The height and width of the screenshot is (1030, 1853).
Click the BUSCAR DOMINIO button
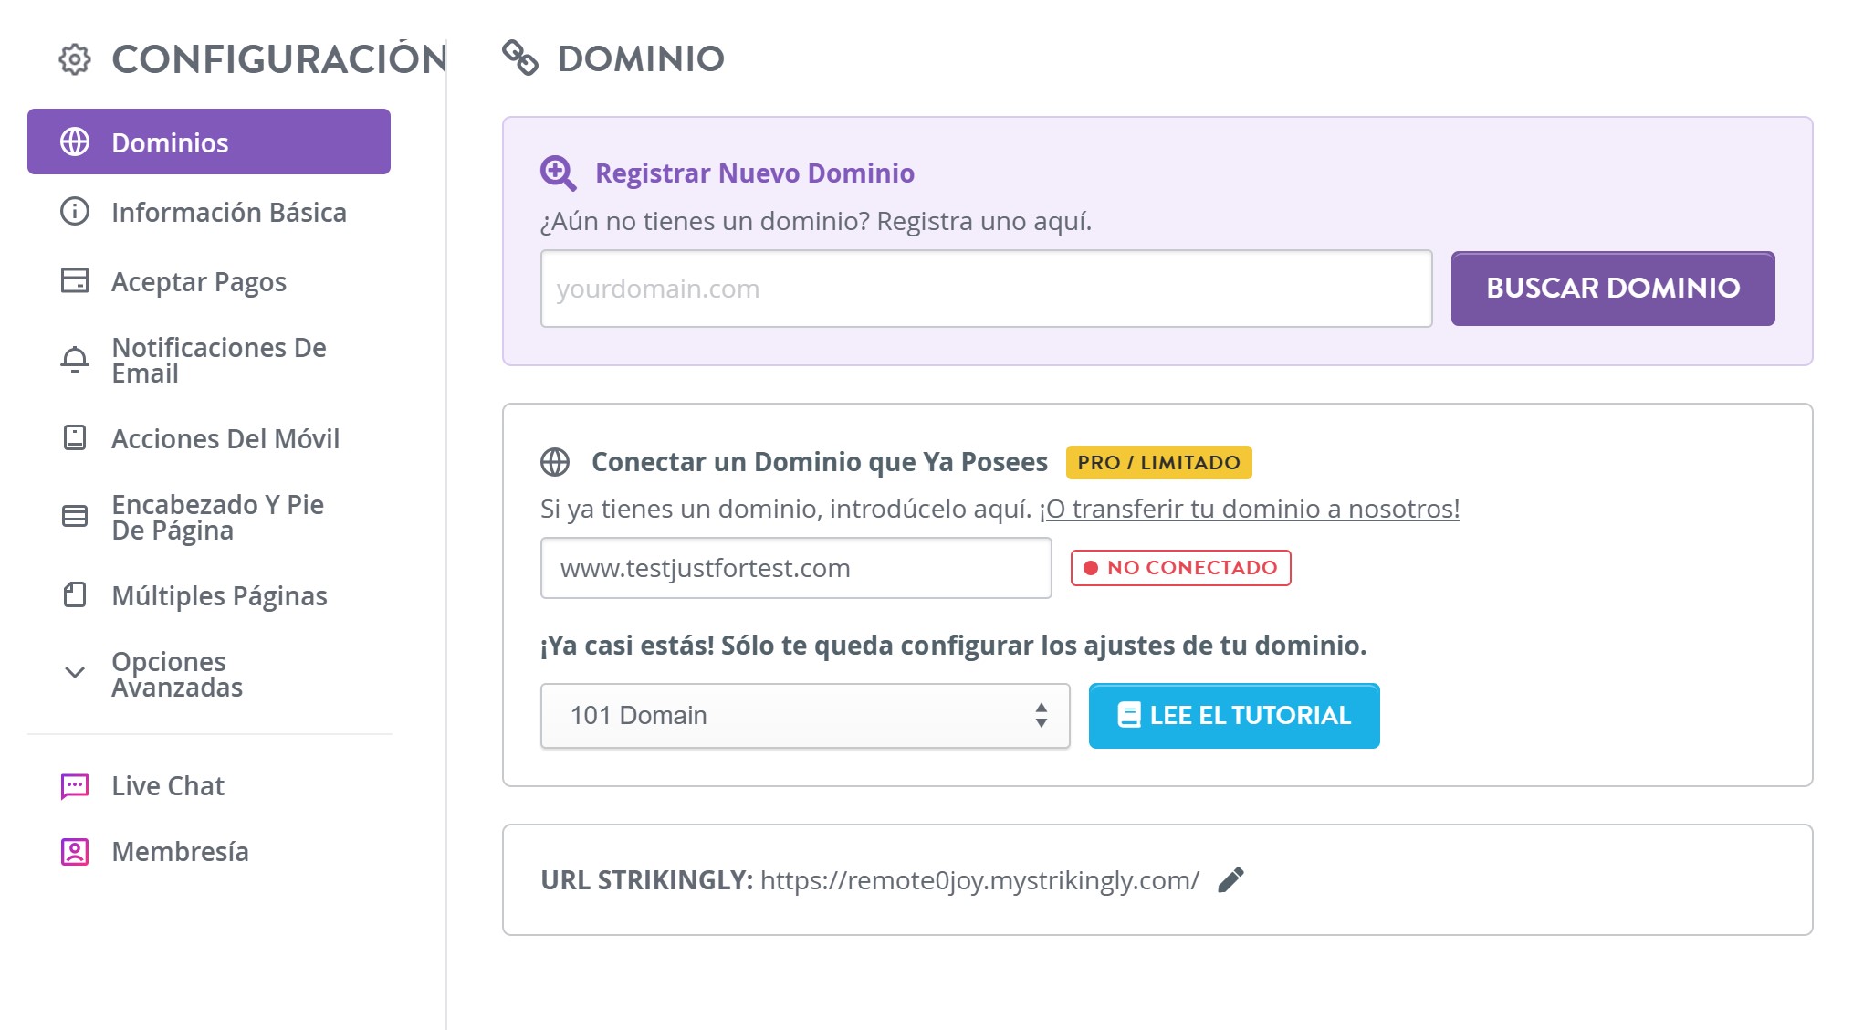tap(1612, 288)
